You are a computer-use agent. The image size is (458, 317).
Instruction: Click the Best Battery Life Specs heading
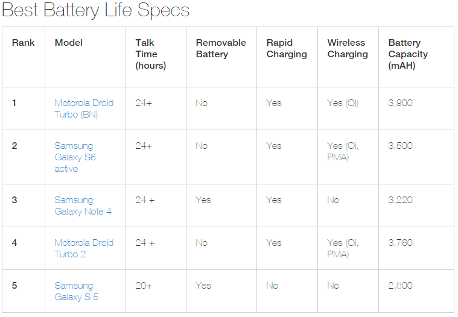pyautogui.click(x=95, y=10)
